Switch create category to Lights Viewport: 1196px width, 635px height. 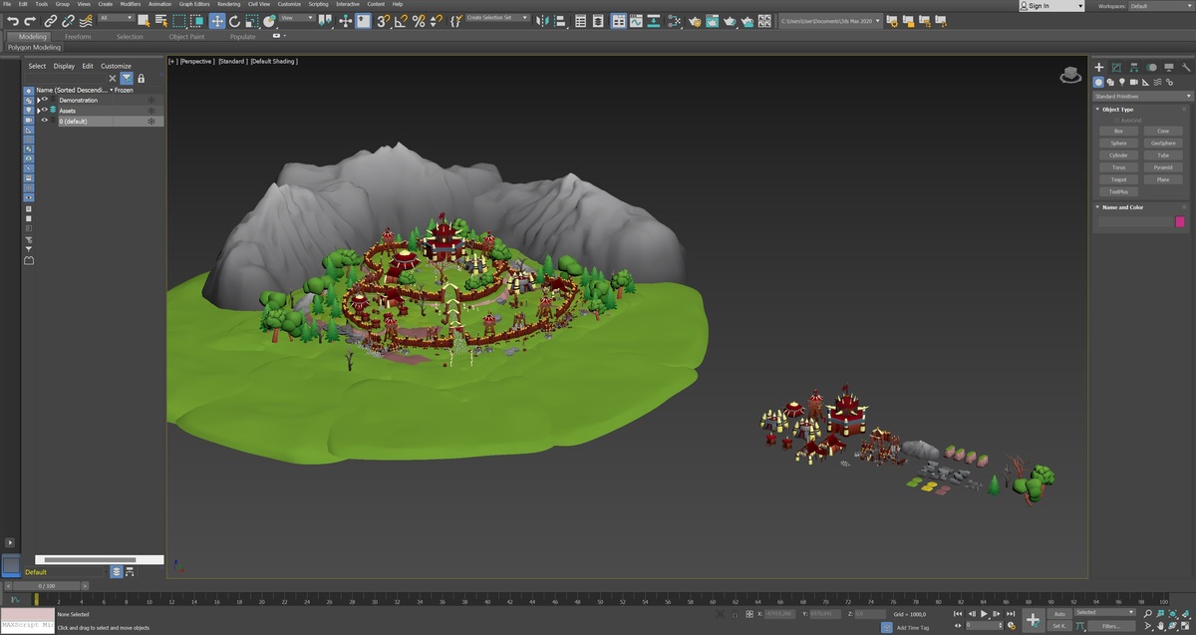(x=1122, y=82)
